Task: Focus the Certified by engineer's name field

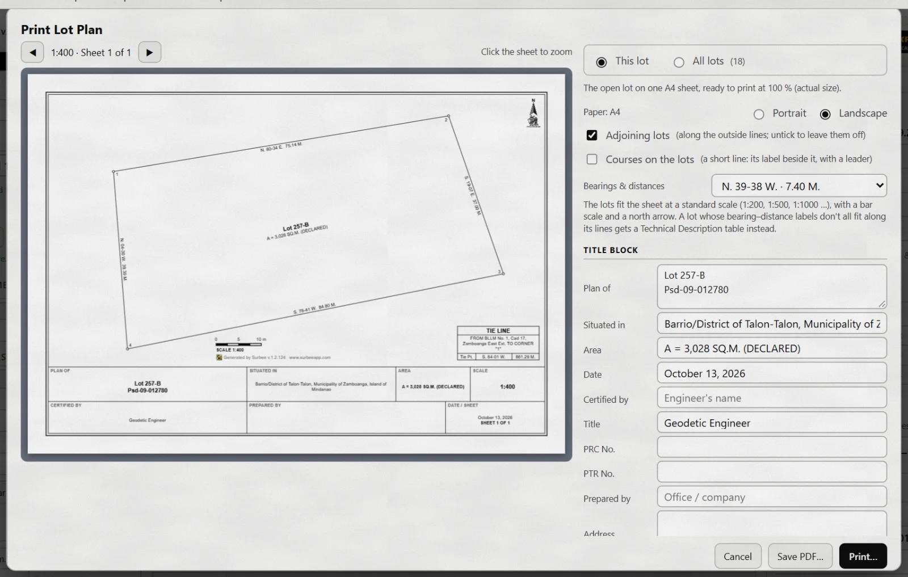Action: 772,398
